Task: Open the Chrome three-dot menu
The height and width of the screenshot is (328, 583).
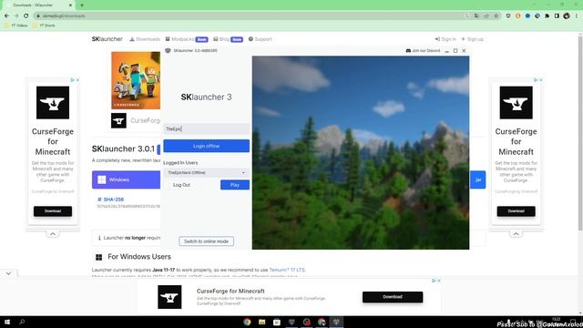Action: click(577, 16)
